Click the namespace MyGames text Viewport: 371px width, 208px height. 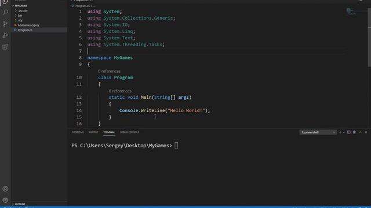110,58
